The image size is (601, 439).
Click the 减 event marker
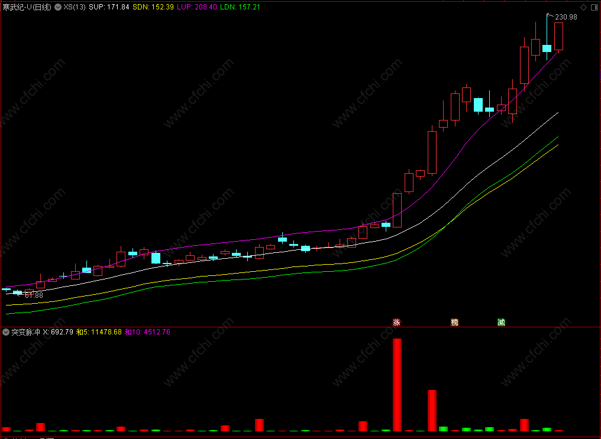(501, 322)
